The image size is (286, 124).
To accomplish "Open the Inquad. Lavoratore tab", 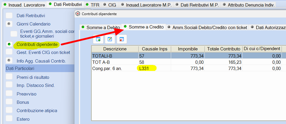I will pyautogui.click(x=24, y=5).
